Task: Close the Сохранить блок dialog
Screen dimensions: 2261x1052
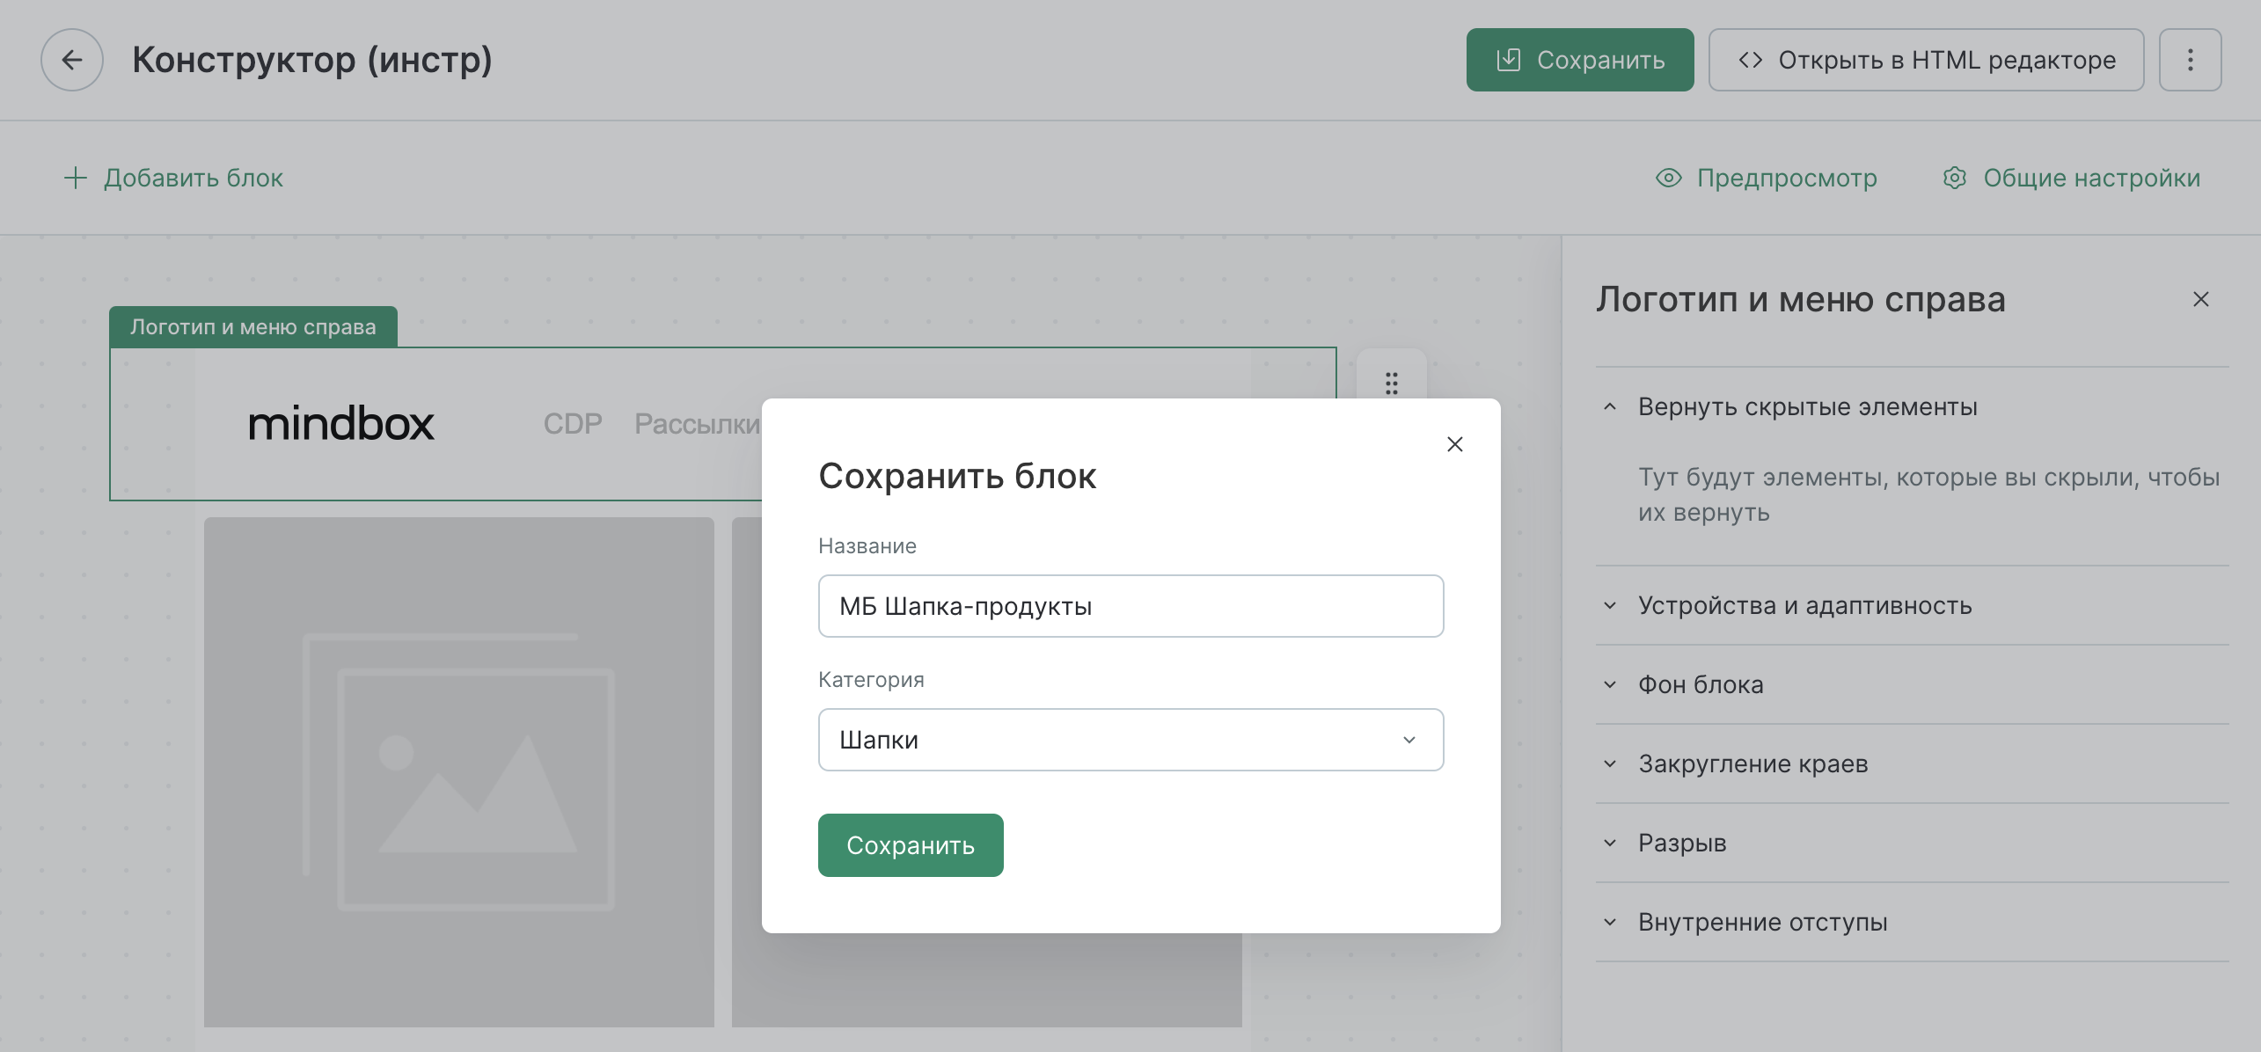Action: [x=1455, y=444]
